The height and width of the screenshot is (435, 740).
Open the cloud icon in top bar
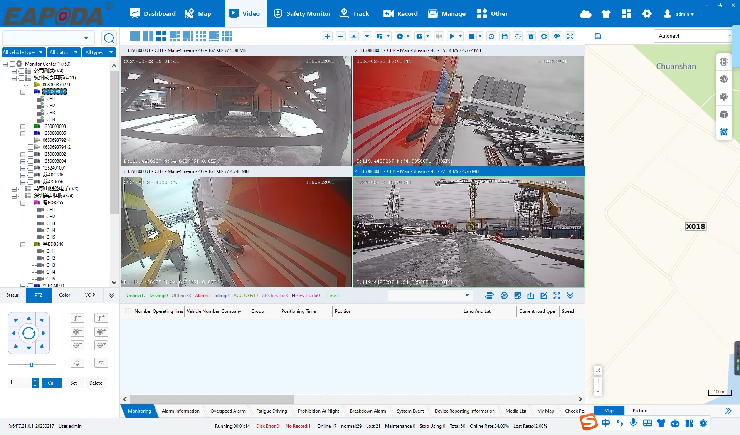coord(585,14)
